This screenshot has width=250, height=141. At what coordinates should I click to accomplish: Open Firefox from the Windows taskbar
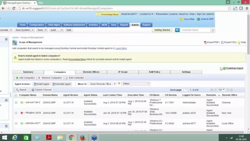[83, 137]
